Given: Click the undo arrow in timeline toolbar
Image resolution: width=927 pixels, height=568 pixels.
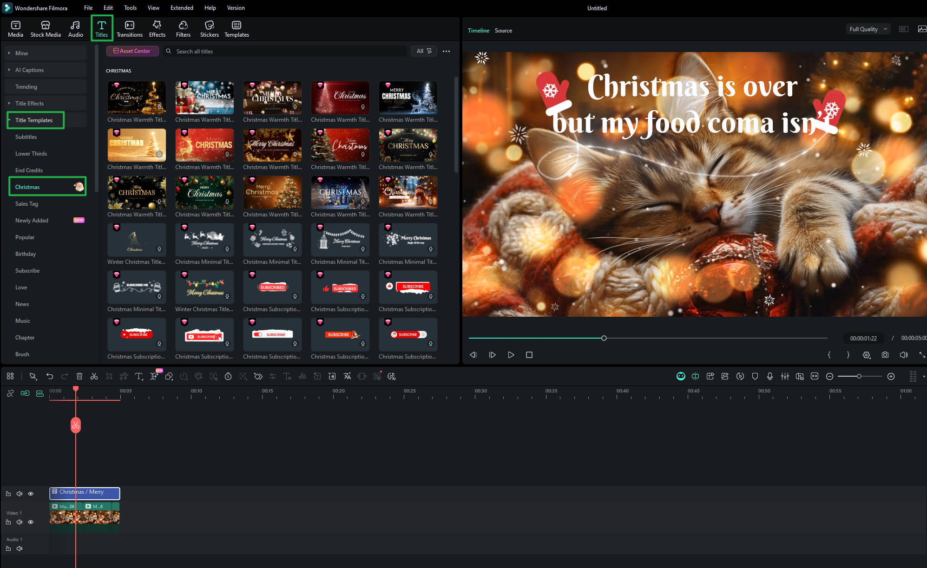Looking at the screenshot, I should (x=50, y=376).
